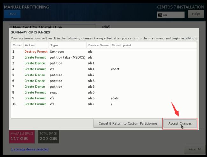Select the Unknown type cell
Viewport: 207px width, 157px height.
57,52
